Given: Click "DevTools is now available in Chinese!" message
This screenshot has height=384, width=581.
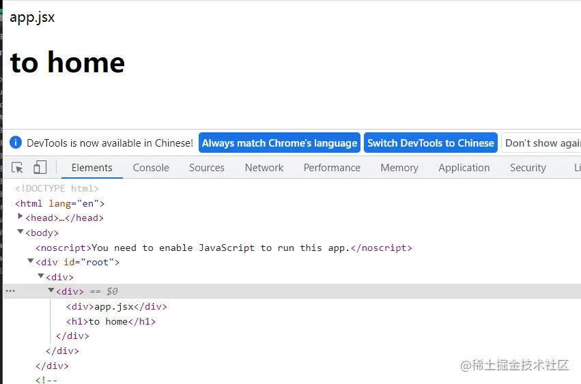Looking at the screenshot, I should pyautogui.click(x=110, y=143).
